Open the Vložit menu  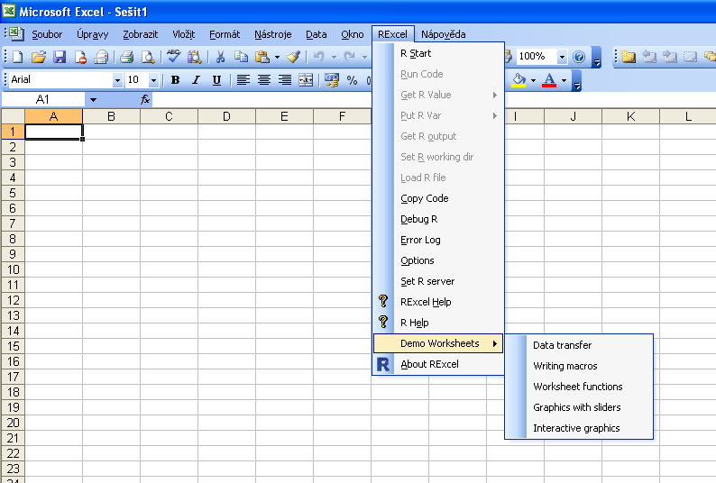pyautogui.click(x=184, y=34)
